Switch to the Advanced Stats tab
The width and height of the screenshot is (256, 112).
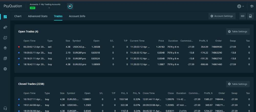click(x=38, y=16)
